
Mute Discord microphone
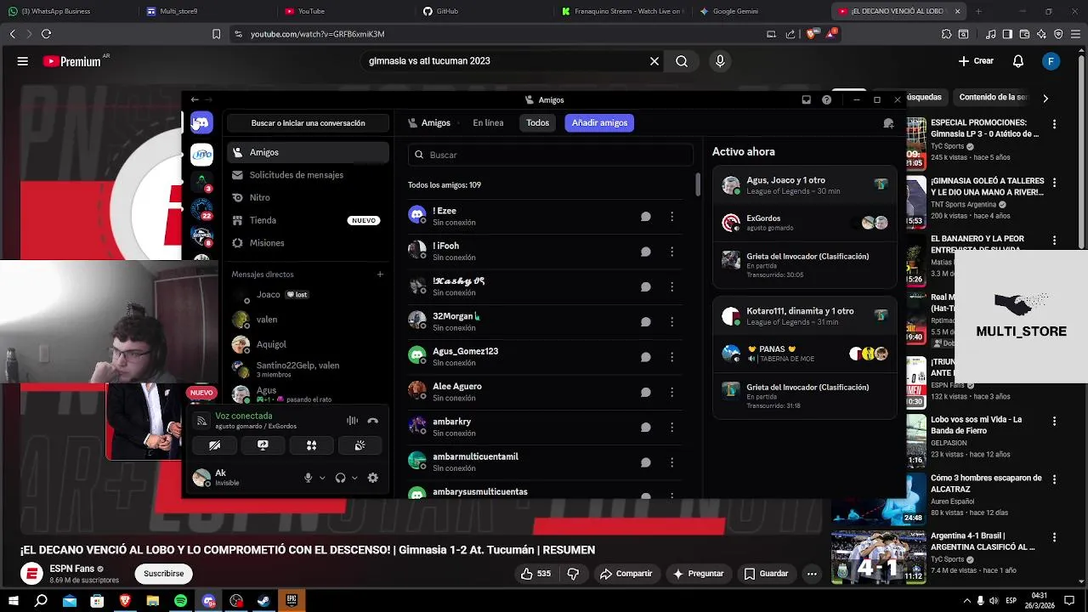tap(309, 478)
